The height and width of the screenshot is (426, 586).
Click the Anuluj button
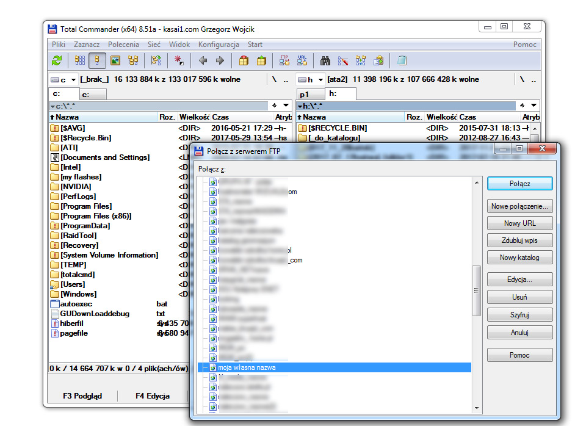pyautogui.click(x=520, y=333)
